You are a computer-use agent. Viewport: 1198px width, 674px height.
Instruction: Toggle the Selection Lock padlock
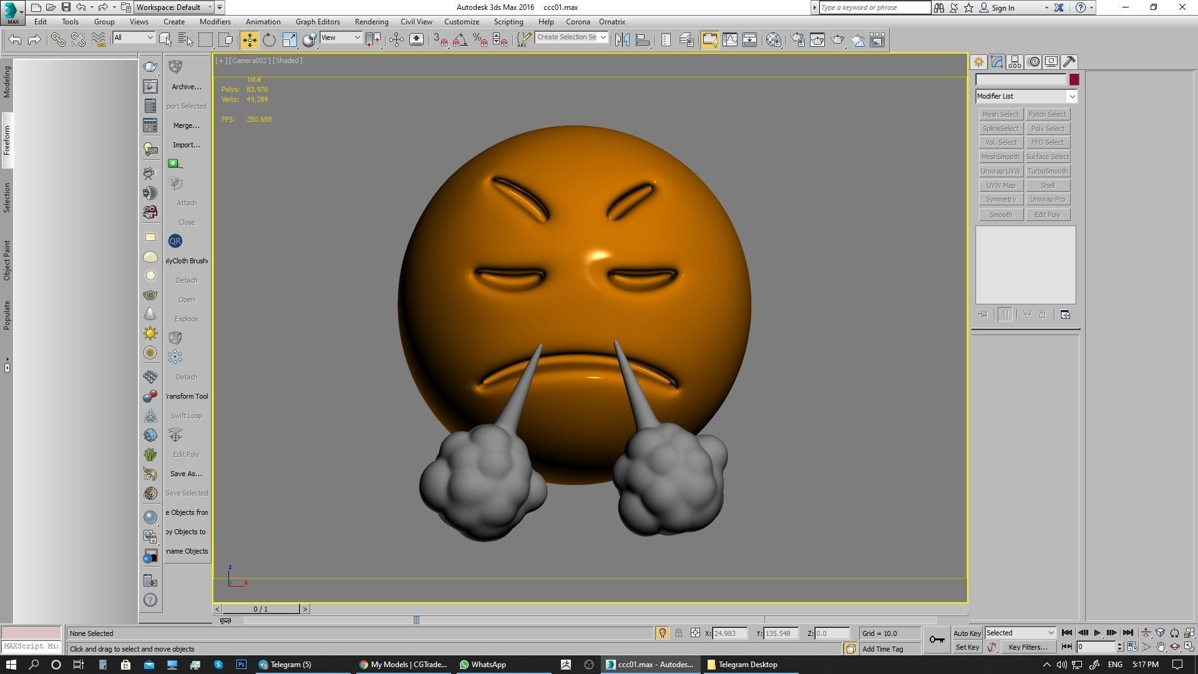(x=678, y=633)
